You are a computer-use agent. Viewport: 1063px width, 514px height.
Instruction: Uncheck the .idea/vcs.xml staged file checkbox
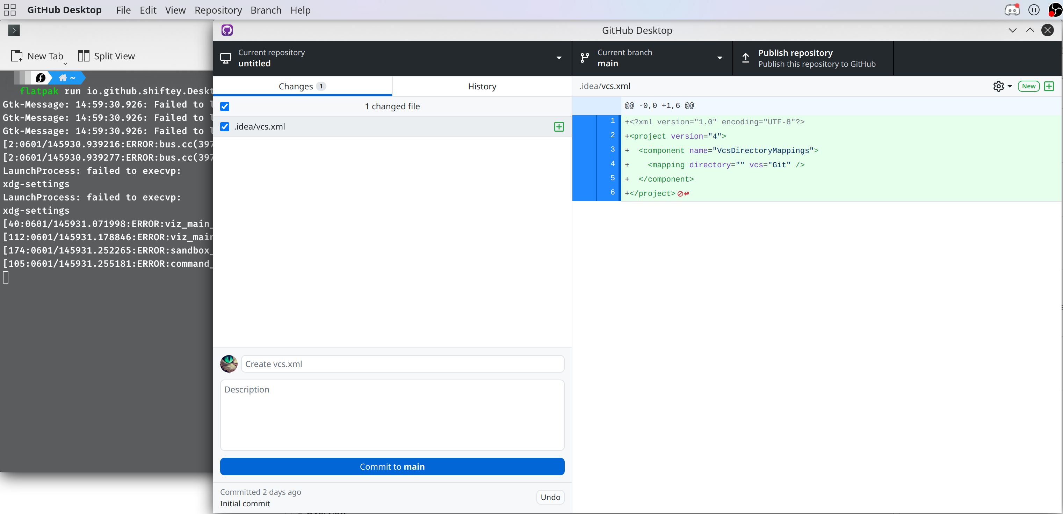(225, 126)
